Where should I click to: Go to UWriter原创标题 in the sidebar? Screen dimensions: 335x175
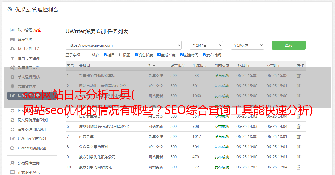(32, 148)
